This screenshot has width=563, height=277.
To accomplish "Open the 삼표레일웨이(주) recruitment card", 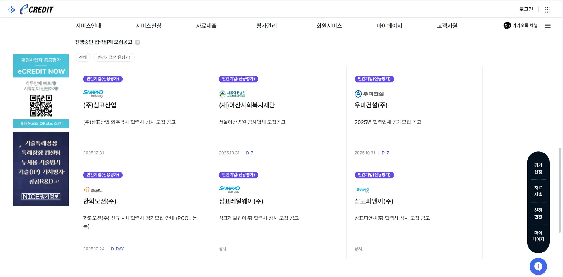I will (x=278, y=211).
